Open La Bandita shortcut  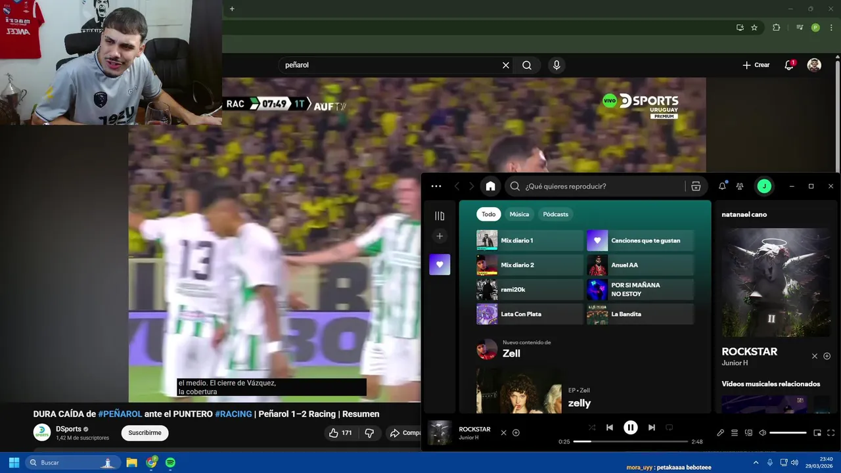[640, 314]
